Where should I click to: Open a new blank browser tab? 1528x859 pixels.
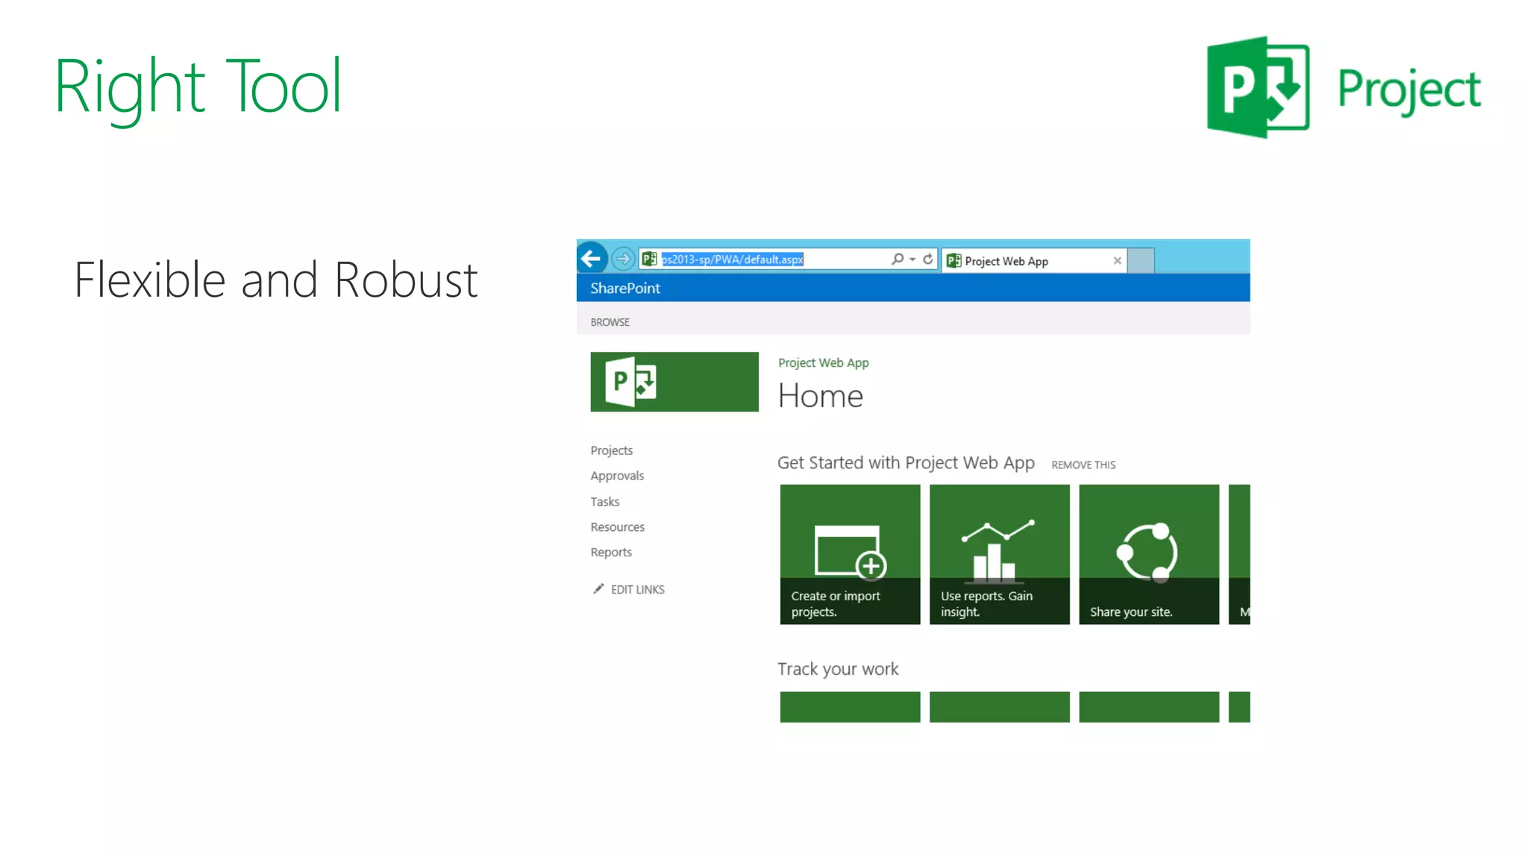click(x=1141, y=260)
